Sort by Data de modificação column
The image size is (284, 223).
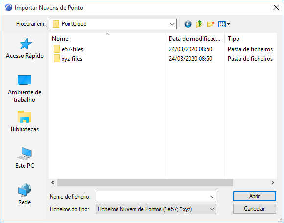coord(195,39)
